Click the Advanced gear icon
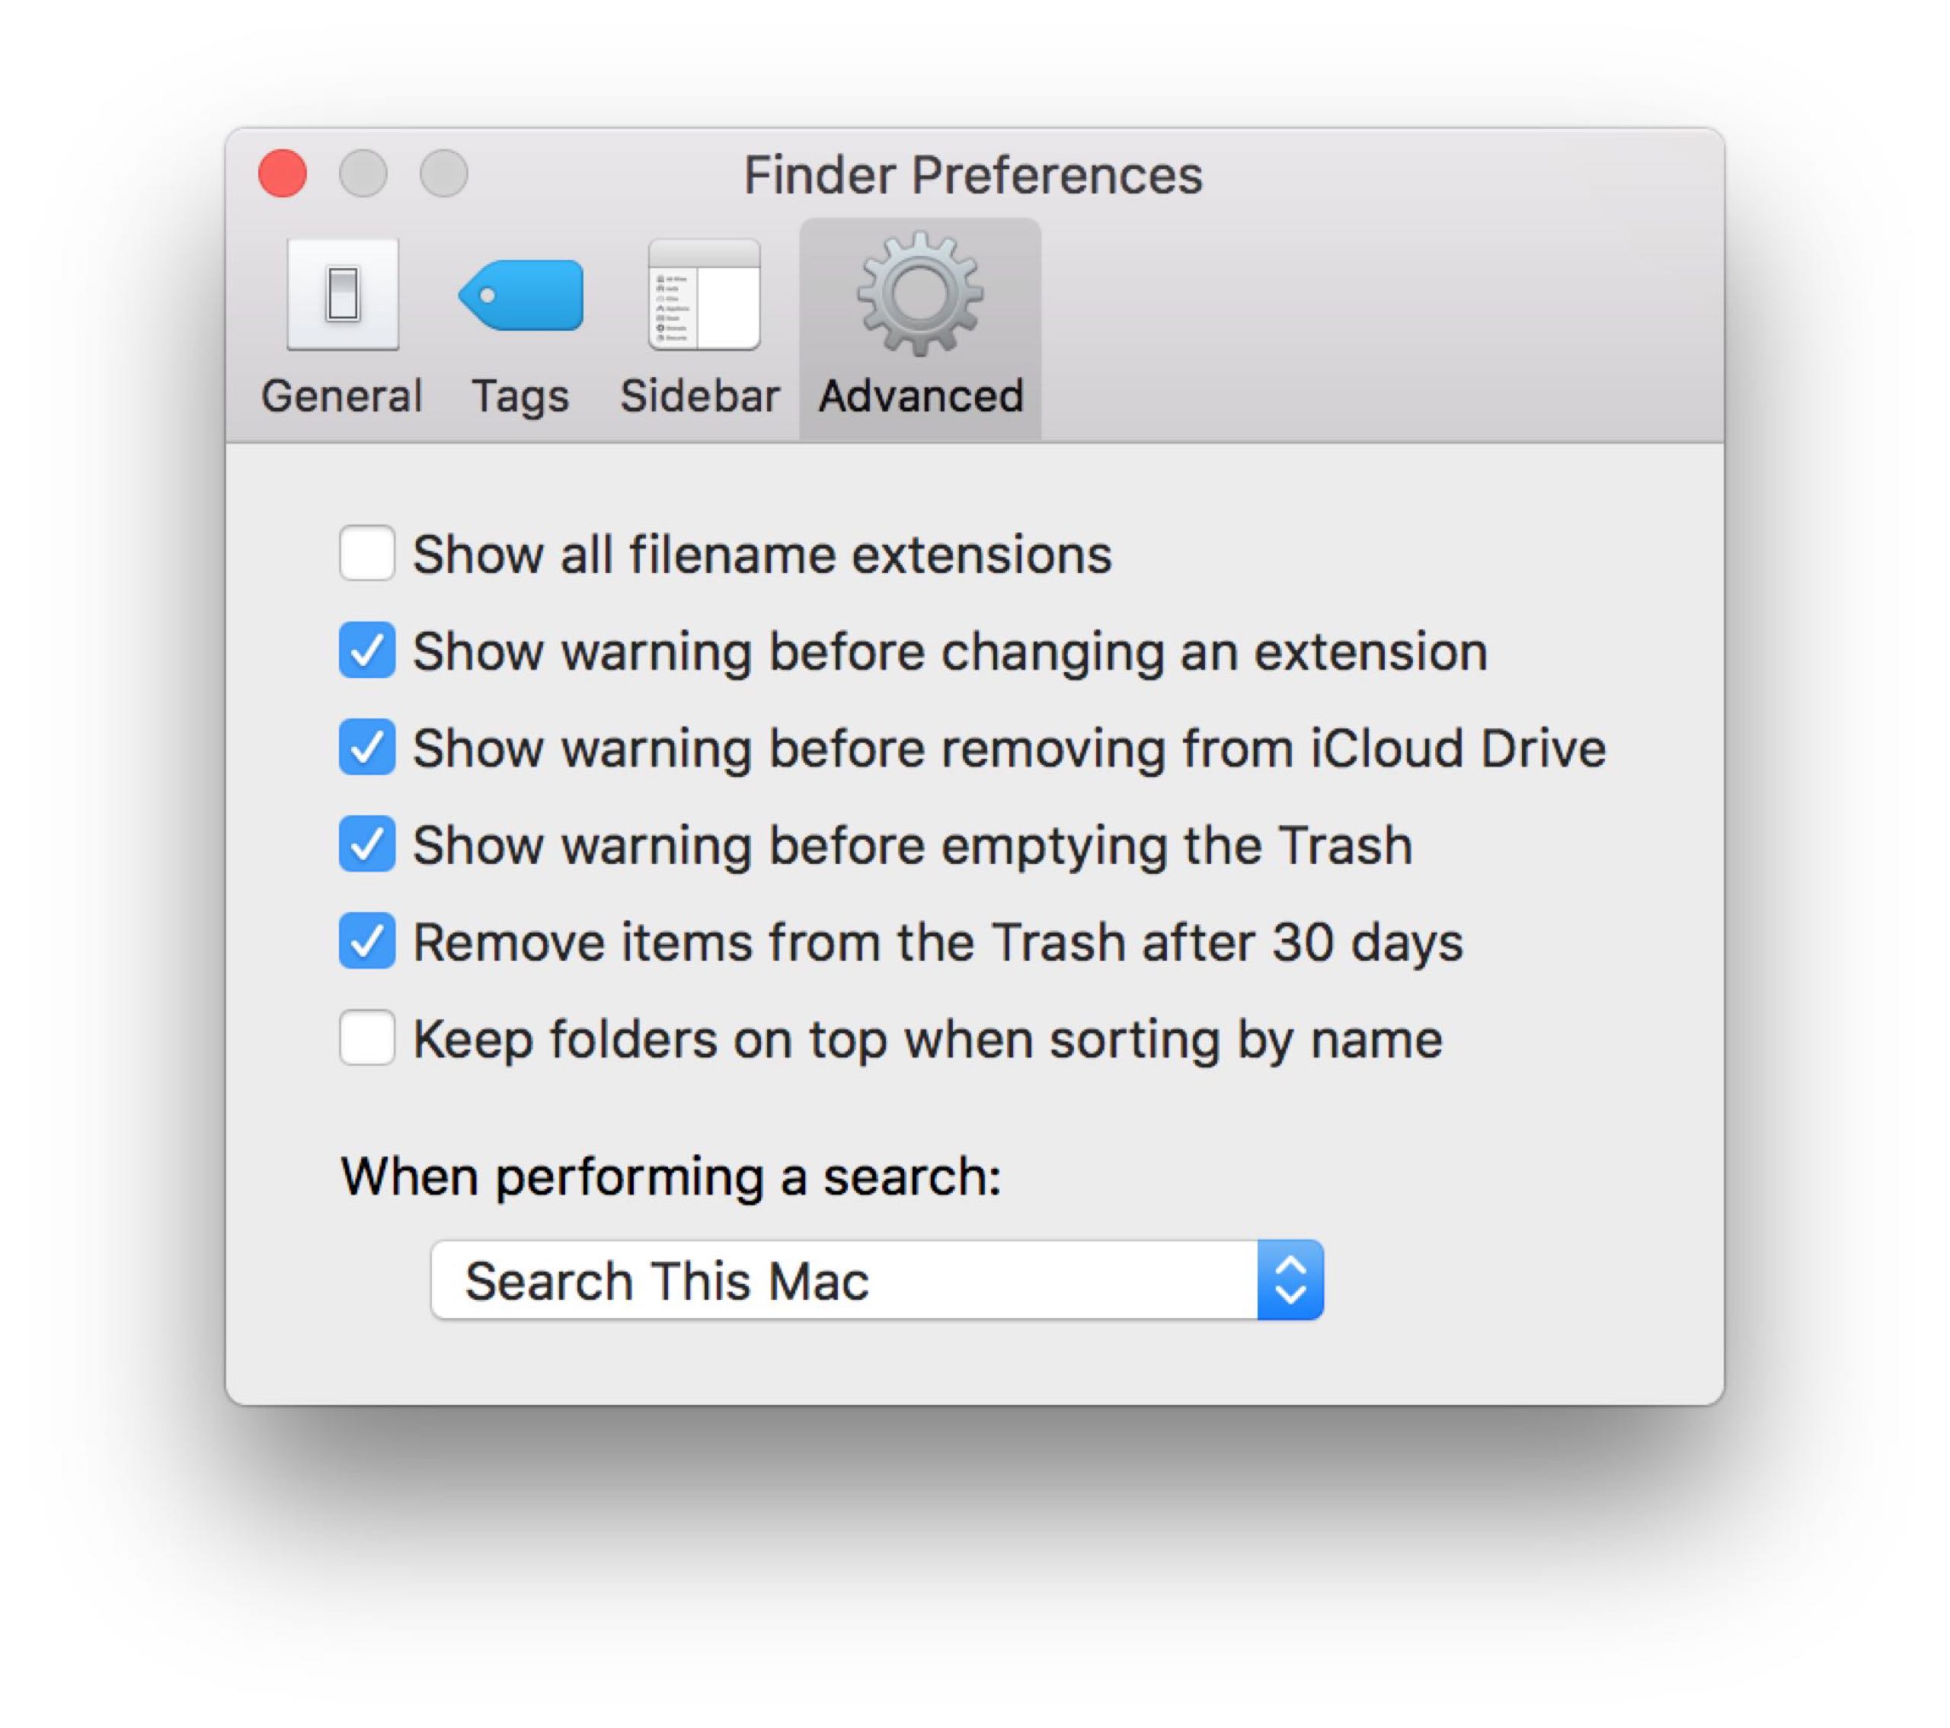This screenshot has height=1728, width=1950. pos(919,294)
